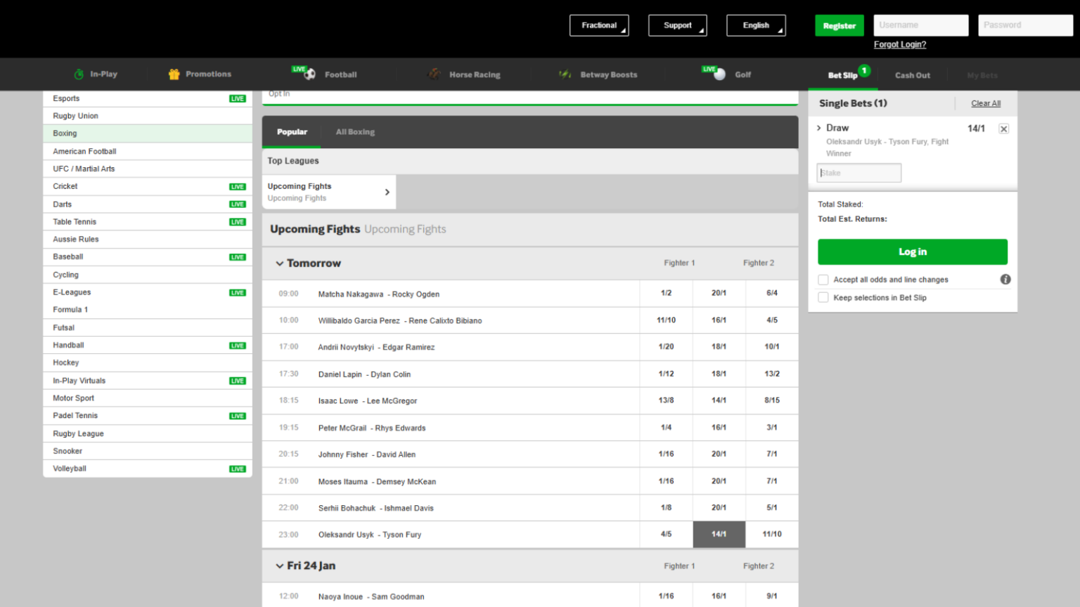The image size is (1080, 607).
Task: Click the Betway Boosts icon
Action: point(565,74)
